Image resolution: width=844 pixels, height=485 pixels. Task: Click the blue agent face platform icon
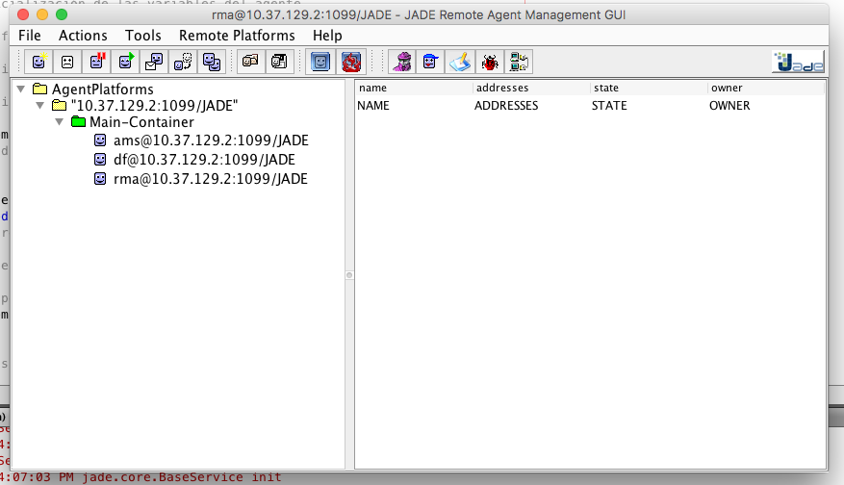(x=320, y=62)
